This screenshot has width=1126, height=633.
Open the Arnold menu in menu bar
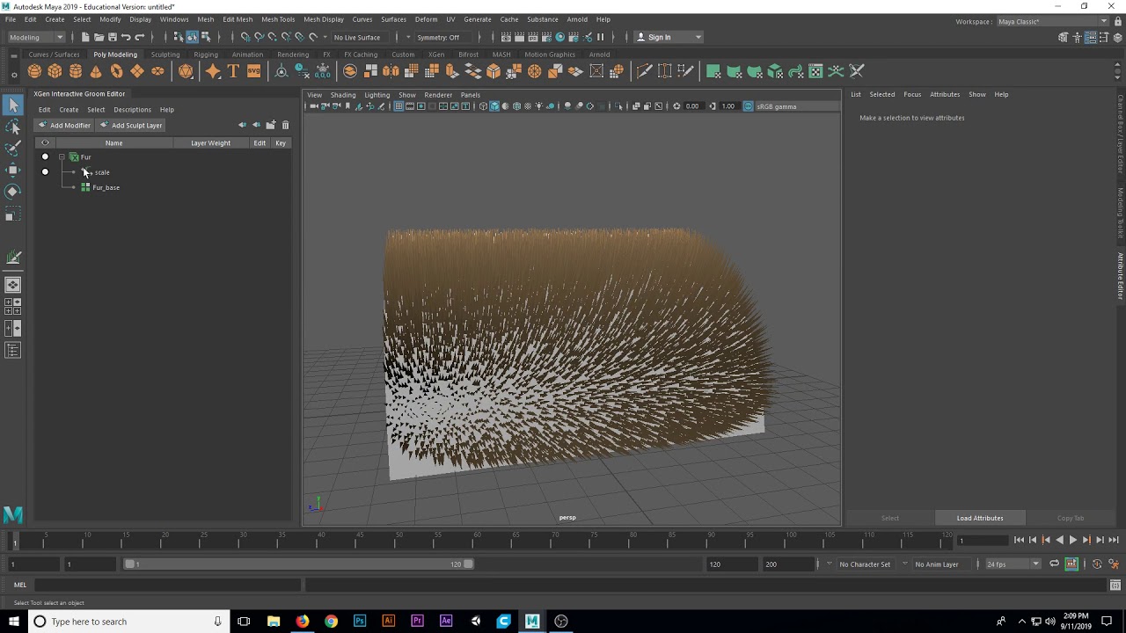tap(577, 19)
